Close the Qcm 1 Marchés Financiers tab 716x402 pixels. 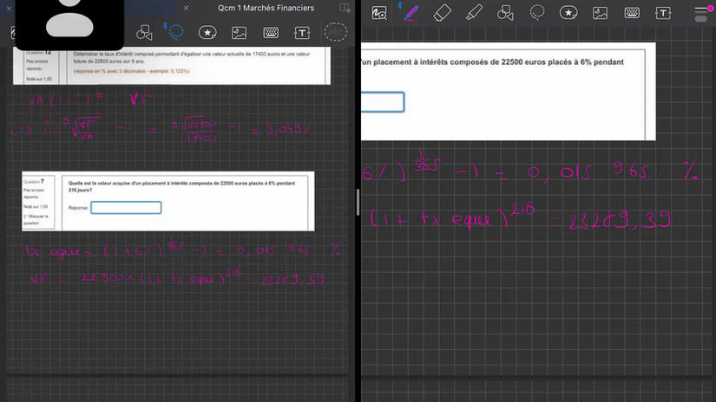[x=186, y=8]
